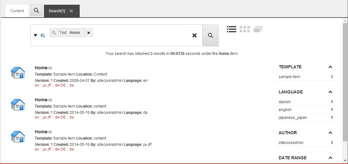This screenshot has width=348, height=164.
Task: Collapse the Author facet
Action: 330,133
